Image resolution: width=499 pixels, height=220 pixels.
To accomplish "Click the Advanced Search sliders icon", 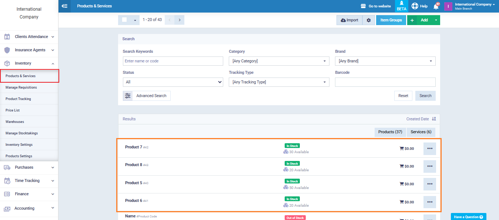I will 128,96.
